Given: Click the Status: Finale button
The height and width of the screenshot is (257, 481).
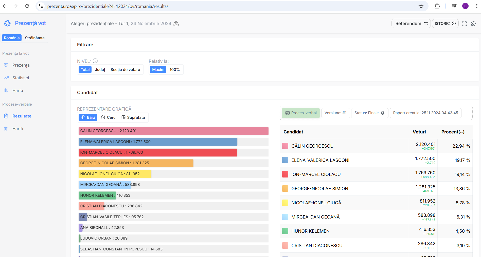Looking at the screenshot, I should click(x=370, y=113).
